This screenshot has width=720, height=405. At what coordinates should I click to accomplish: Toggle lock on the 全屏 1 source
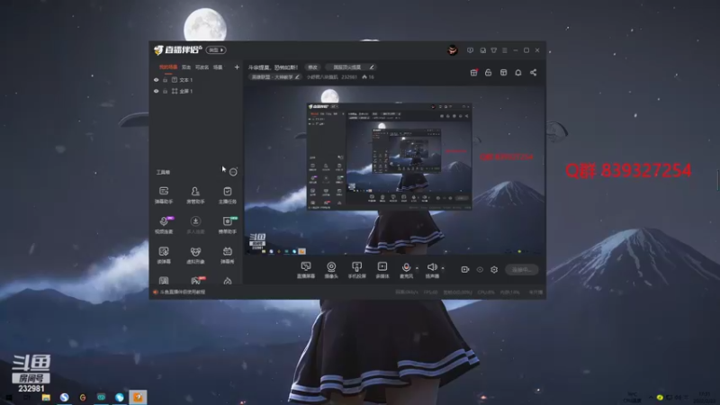[x=166, y=91]
